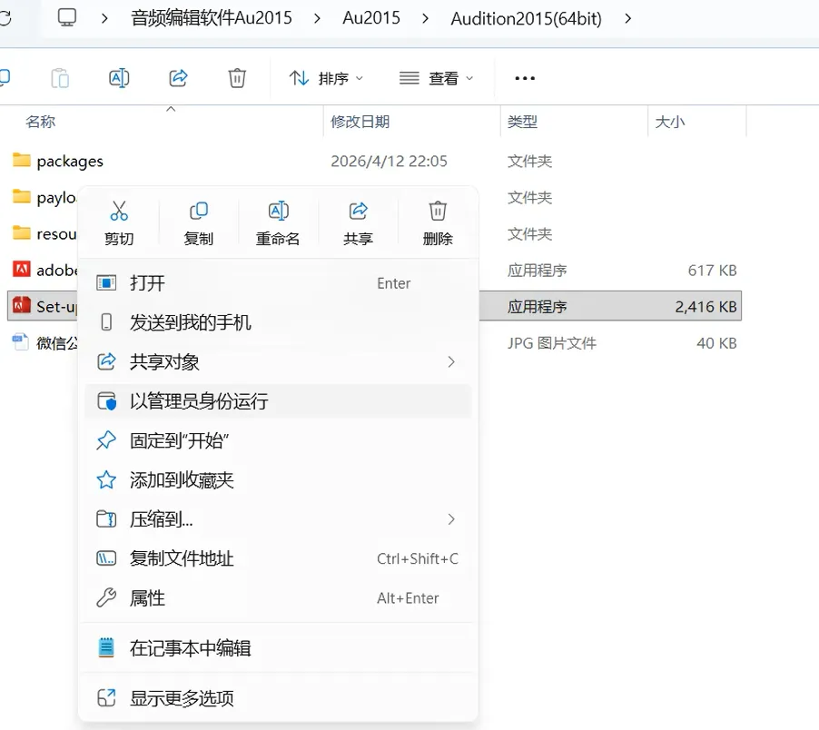Click the toolbar paste icon

(60, 78)
